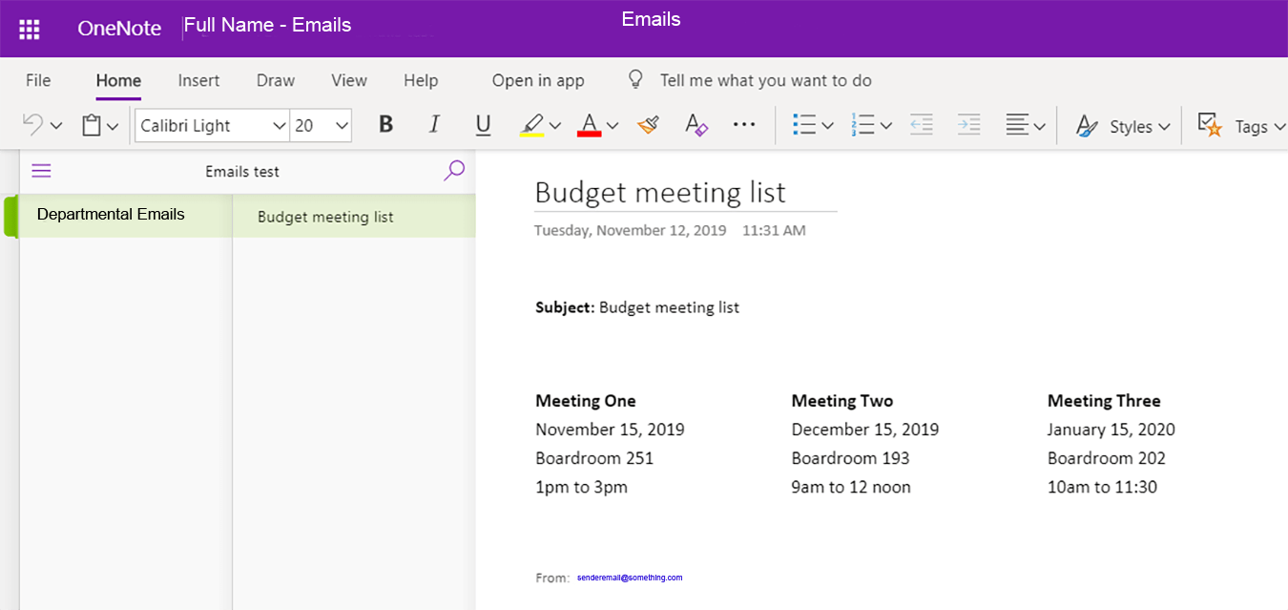Click the Open in app button
1288x610 pixels.
538,81
